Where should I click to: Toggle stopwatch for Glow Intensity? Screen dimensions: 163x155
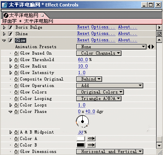pos(16,73)
